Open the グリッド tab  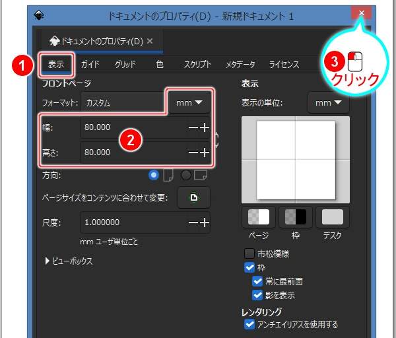(125, 64)
